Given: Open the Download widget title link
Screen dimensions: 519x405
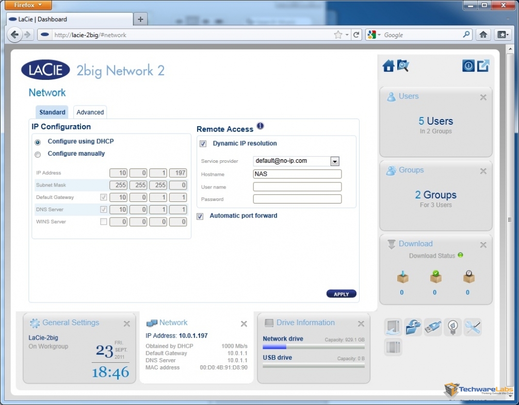Looking at the screenshot, I should coord(415,244).
